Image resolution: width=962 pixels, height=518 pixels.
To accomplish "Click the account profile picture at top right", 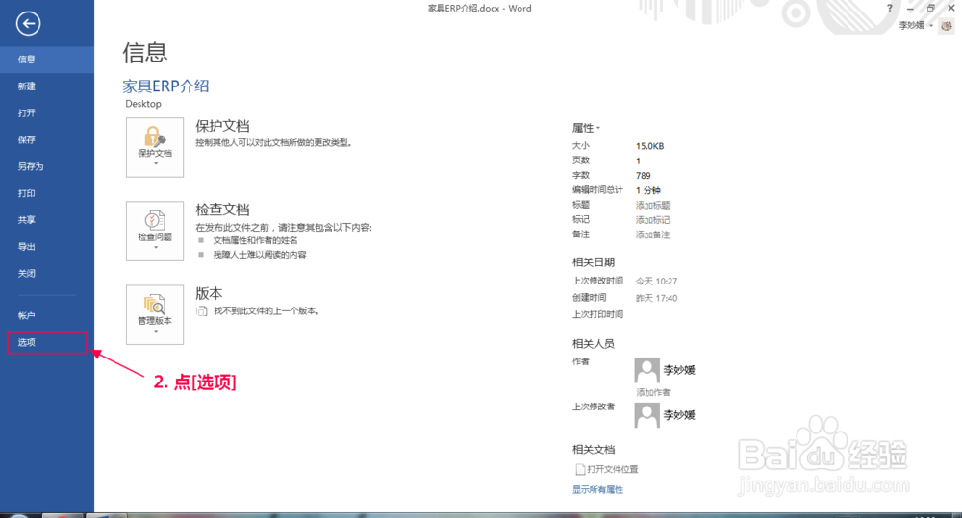I will (947, 26).
